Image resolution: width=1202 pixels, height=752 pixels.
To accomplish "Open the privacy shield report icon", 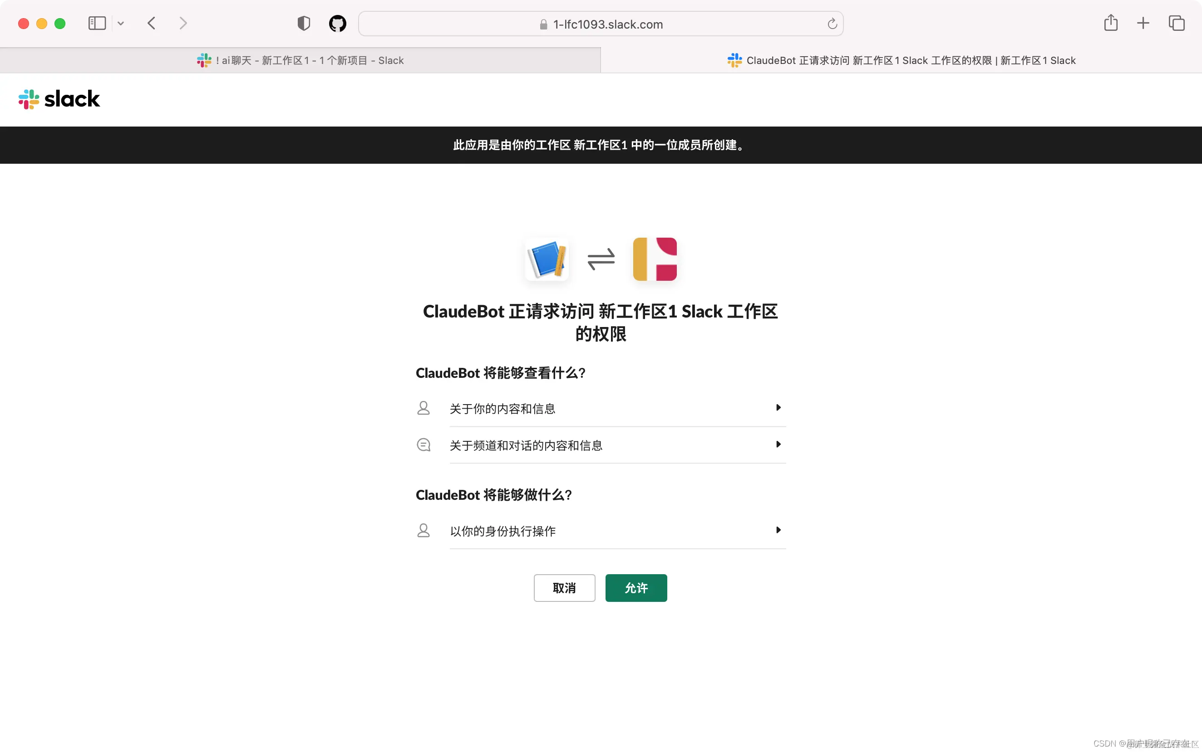I will click(304, 24).
